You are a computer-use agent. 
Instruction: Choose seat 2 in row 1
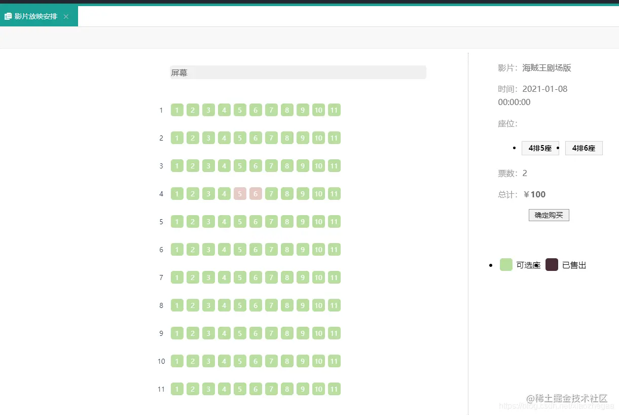tap(193, 110)
